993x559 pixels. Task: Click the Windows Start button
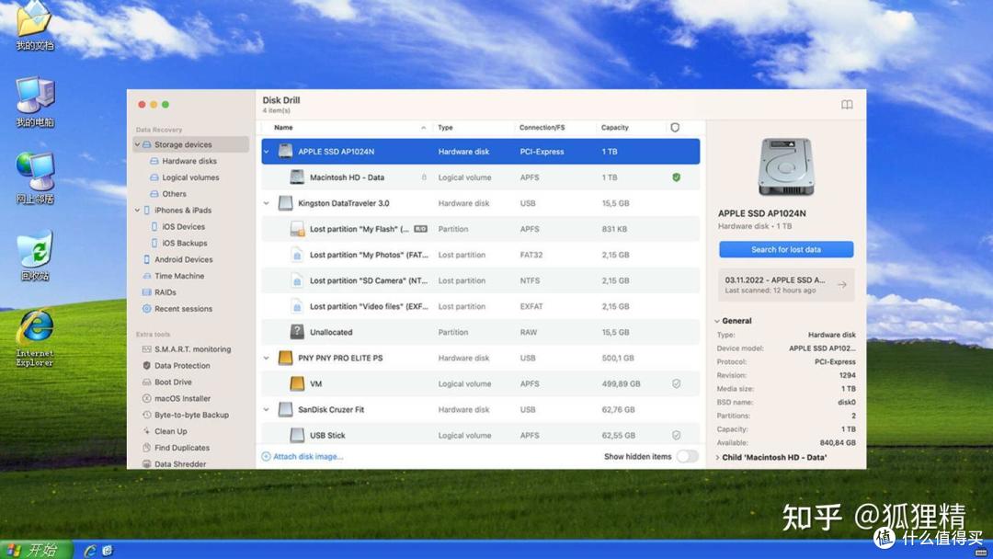(x=36, y=550)
